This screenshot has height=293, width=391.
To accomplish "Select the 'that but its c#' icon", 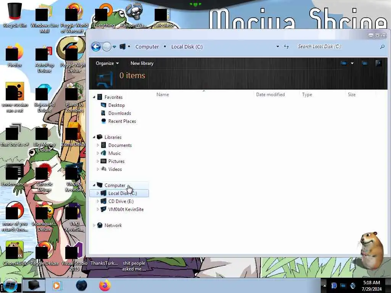I will (15, 135).
